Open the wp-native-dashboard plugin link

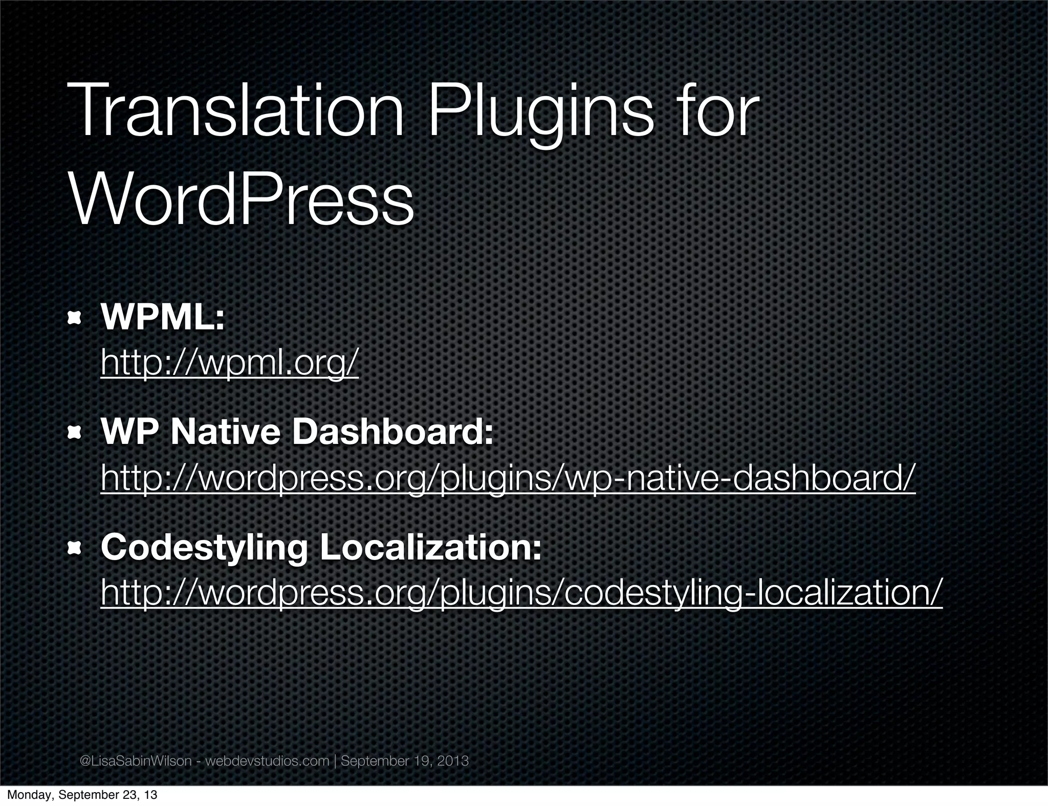[x=508, y=478]
